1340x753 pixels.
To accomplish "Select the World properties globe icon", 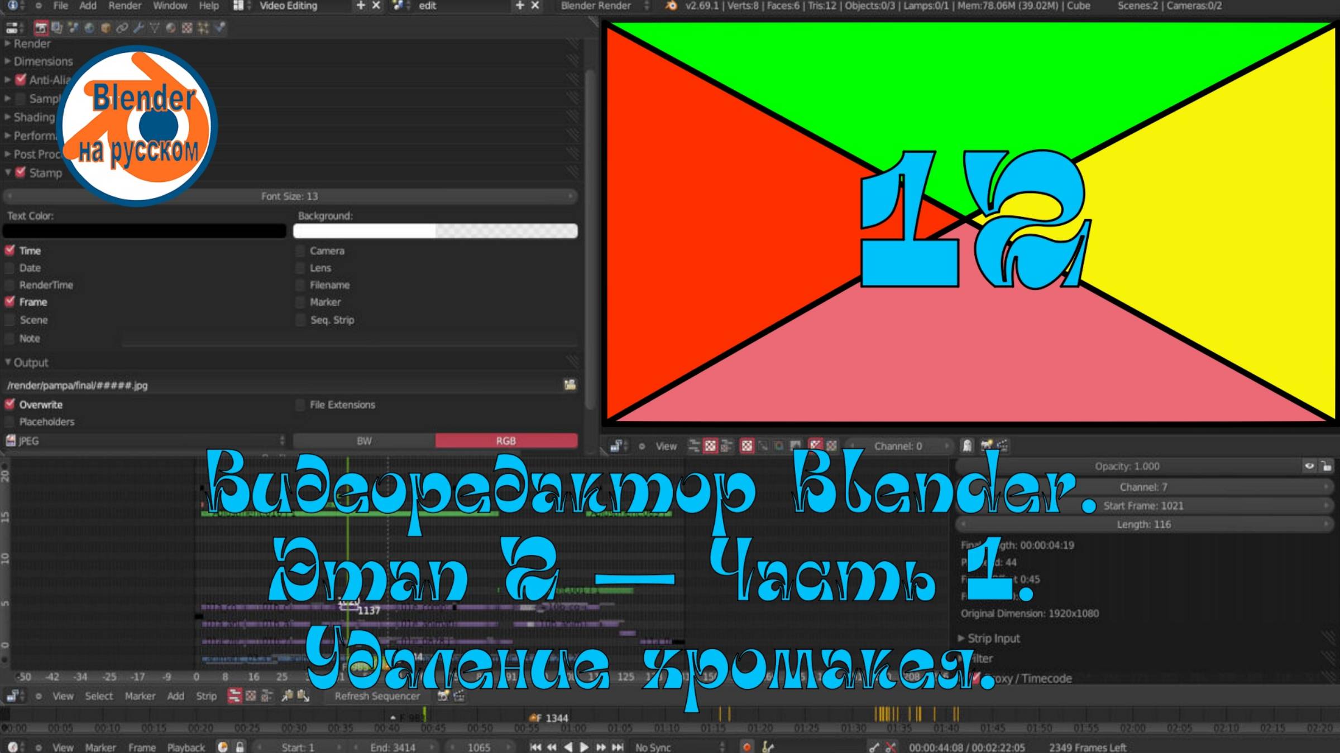I will [88, 27].
